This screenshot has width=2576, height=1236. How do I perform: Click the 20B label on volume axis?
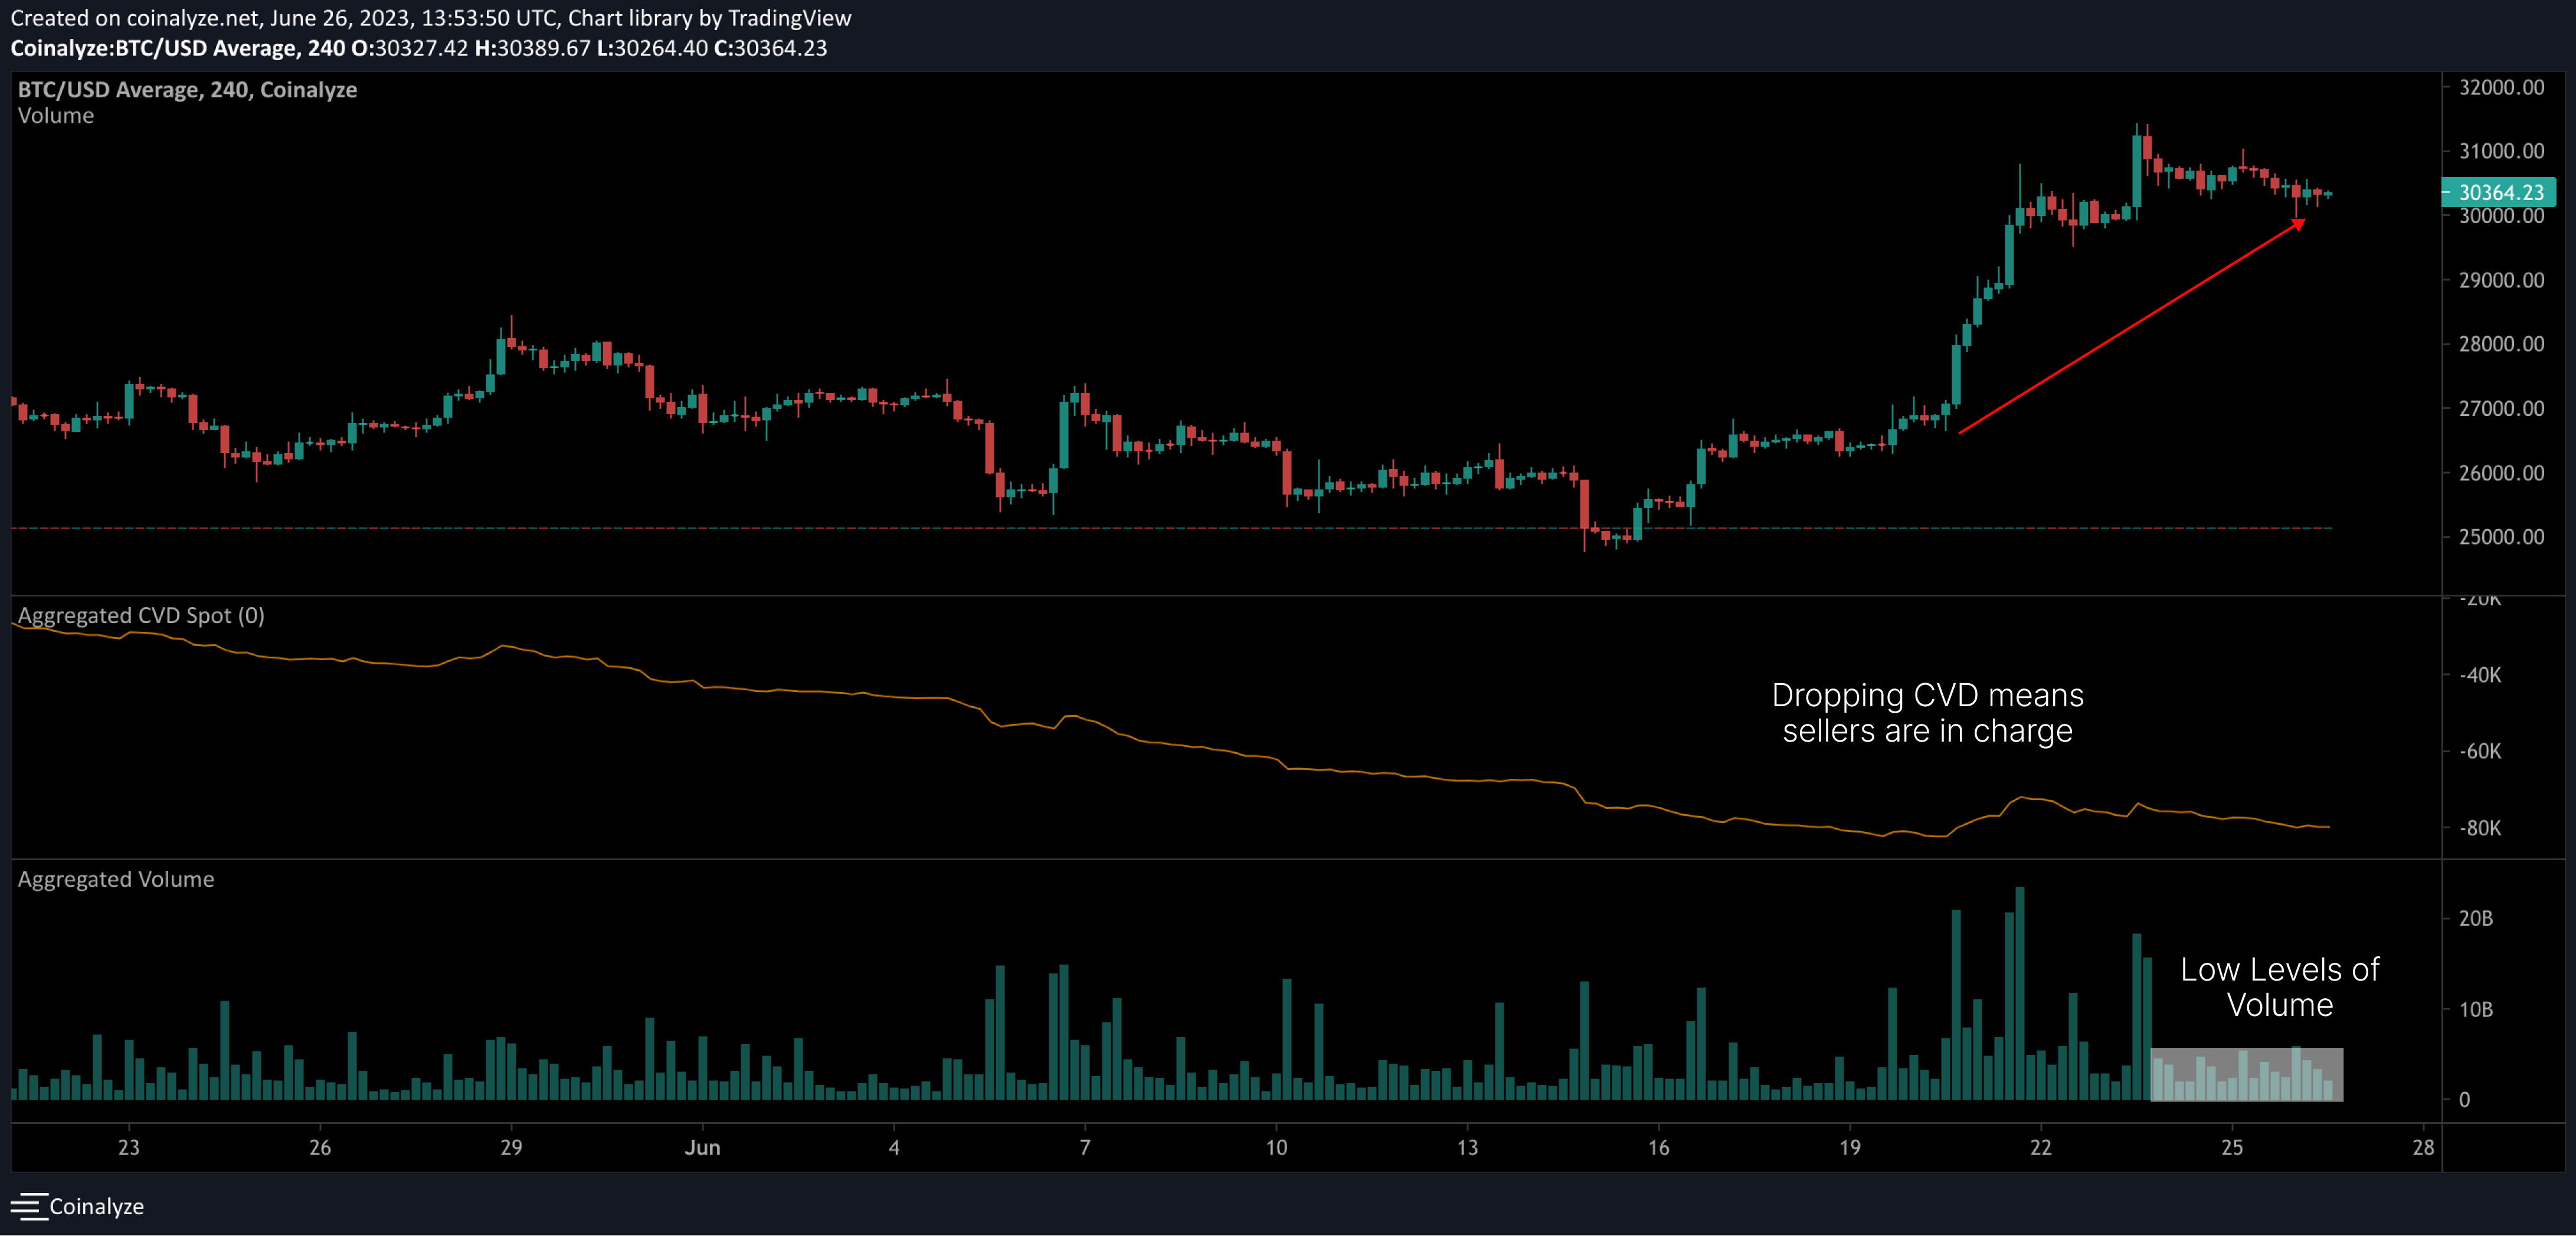pos(2475,918)
